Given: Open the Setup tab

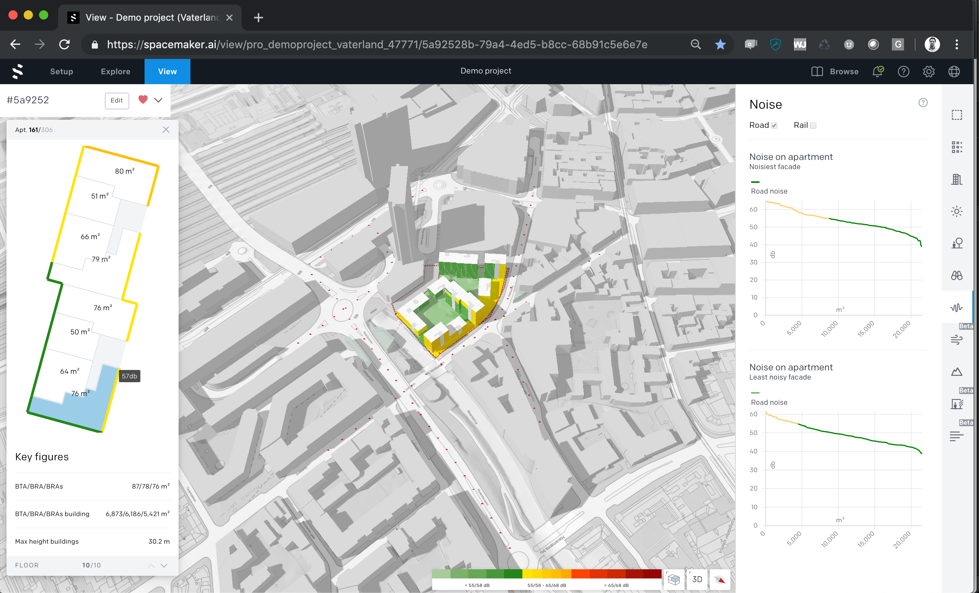Looking at the screenshot, I should click(x=62, y=72).
